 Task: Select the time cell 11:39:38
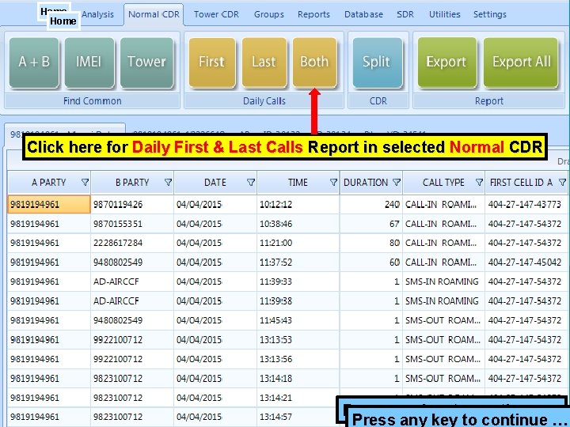click(x=298, y=301)
